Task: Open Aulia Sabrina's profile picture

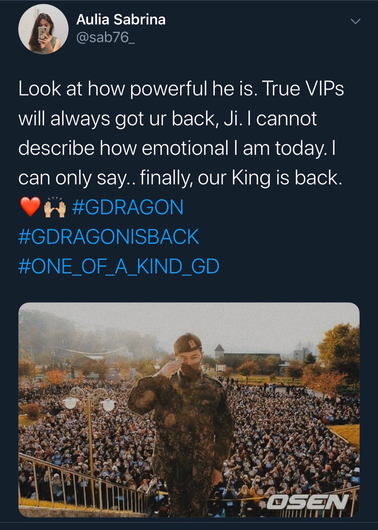Action: (43, 29)
